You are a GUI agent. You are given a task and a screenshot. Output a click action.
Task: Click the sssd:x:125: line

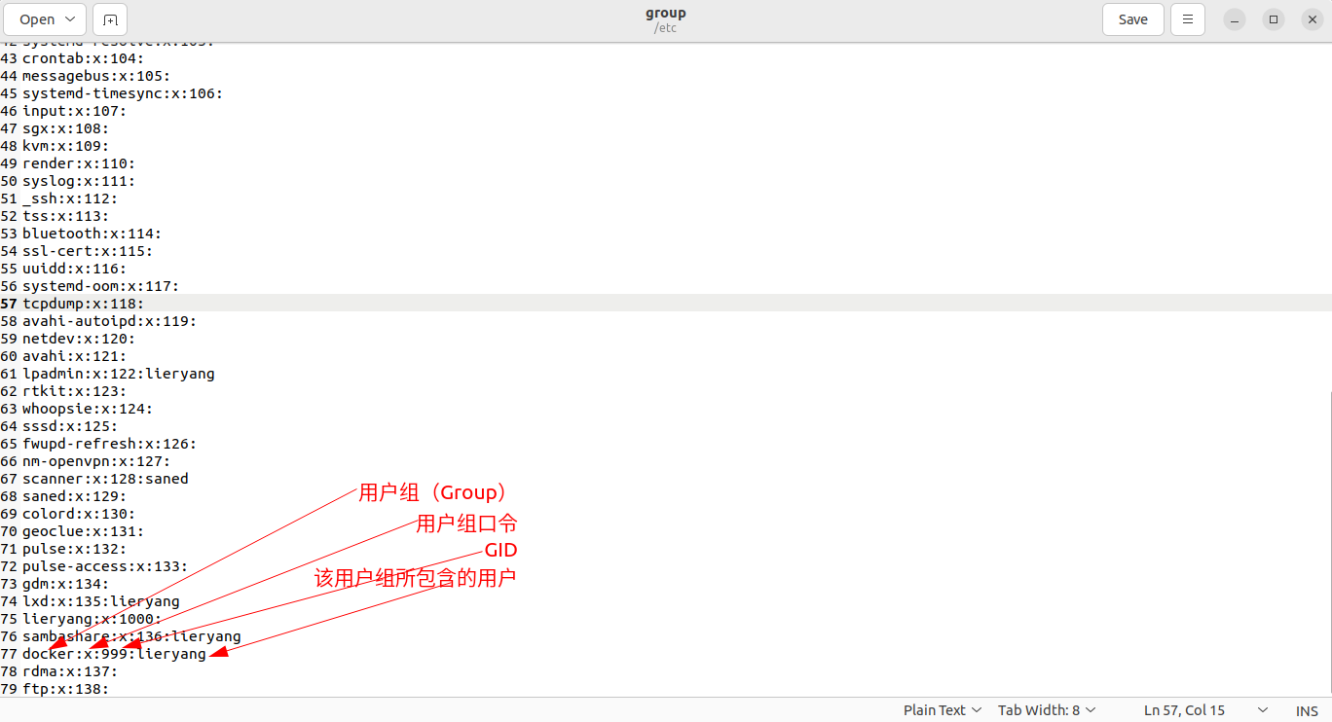coord(70,426)
